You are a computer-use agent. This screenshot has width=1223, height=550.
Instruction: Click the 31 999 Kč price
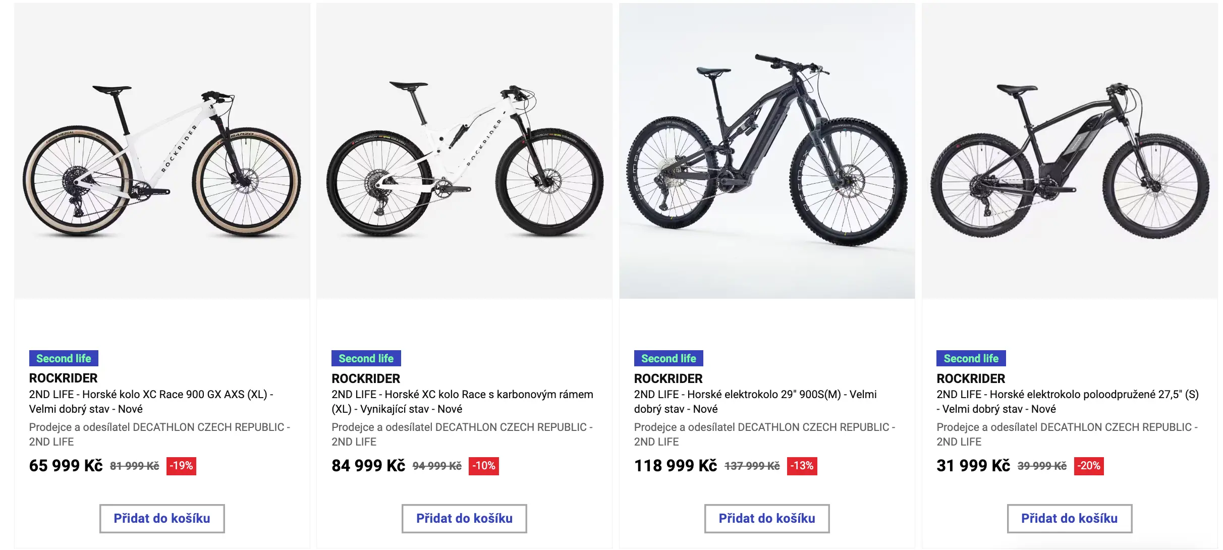coord(973,465)
